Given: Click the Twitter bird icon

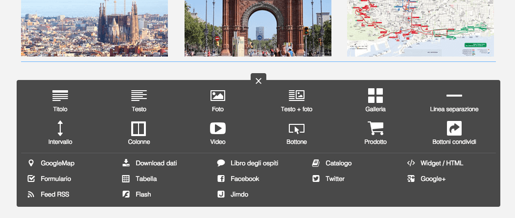Looking at the screenshot, I should coord(316,178).
